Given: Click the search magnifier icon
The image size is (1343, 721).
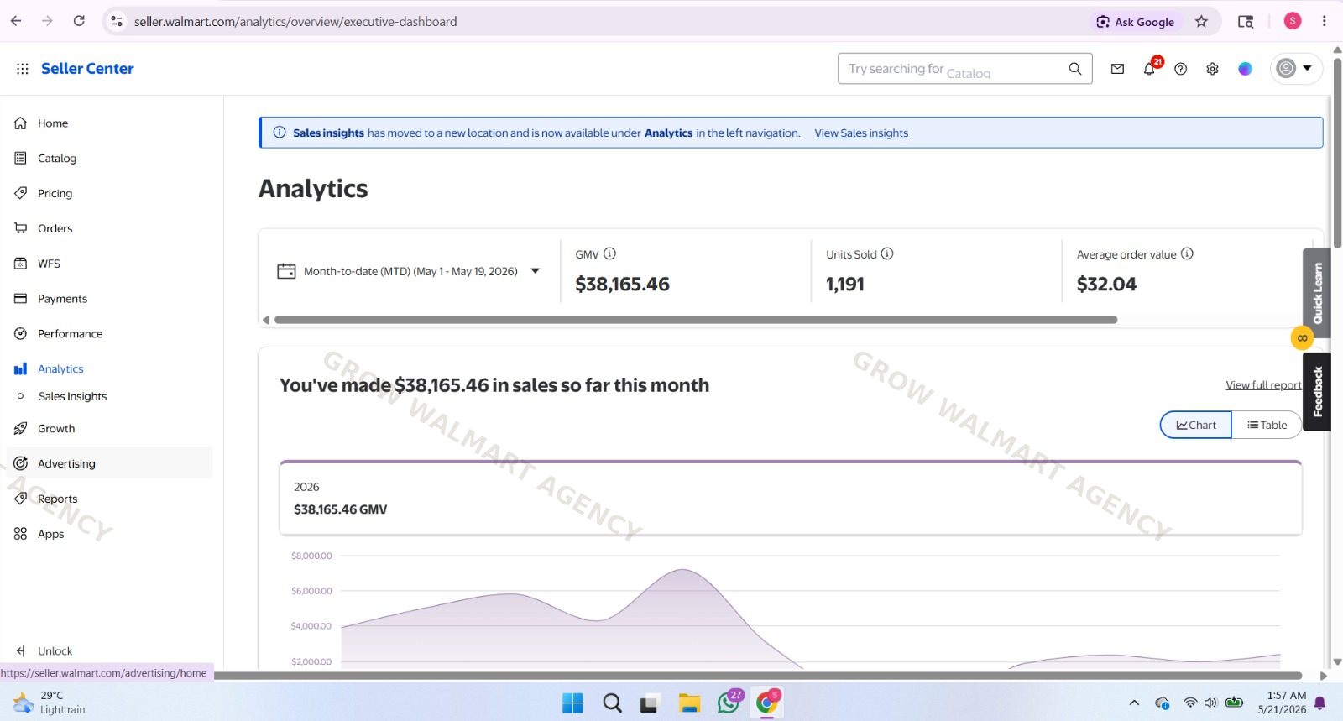Looking at the screenshot, I should click(x=1075, y=69).
